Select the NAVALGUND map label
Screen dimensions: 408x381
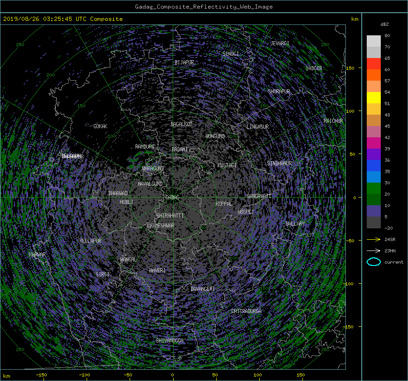click(x=150, y=184)
